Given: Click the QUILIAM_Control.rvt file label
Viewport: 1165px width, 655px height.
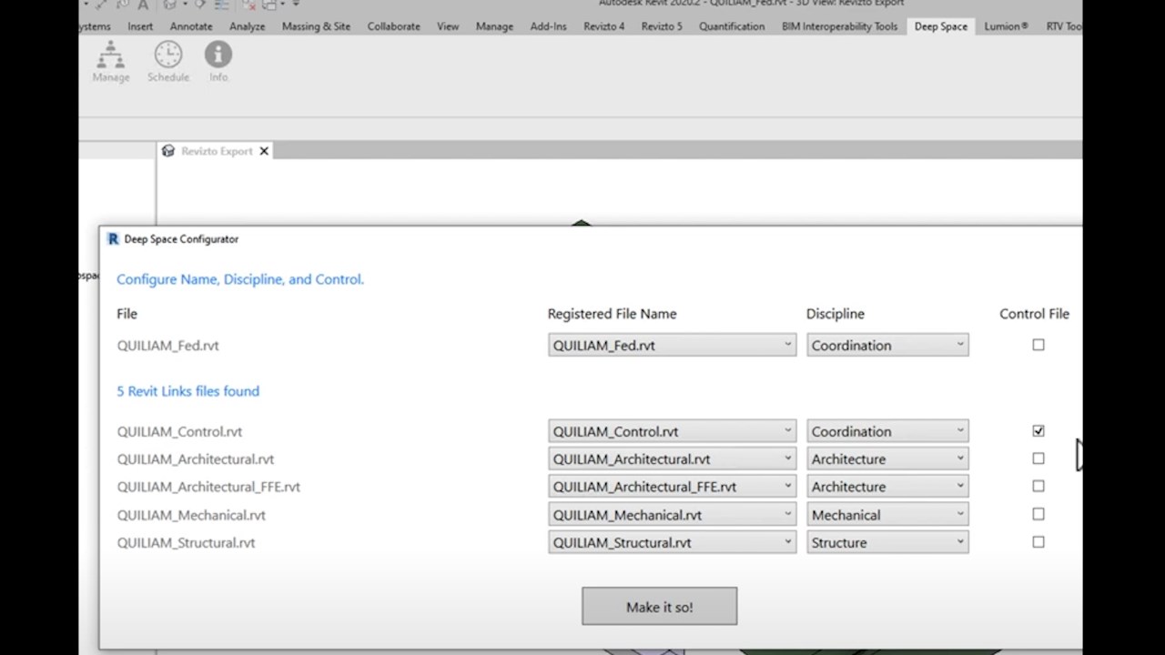Looking at the screenshot, I should click(x=179, y=432).
